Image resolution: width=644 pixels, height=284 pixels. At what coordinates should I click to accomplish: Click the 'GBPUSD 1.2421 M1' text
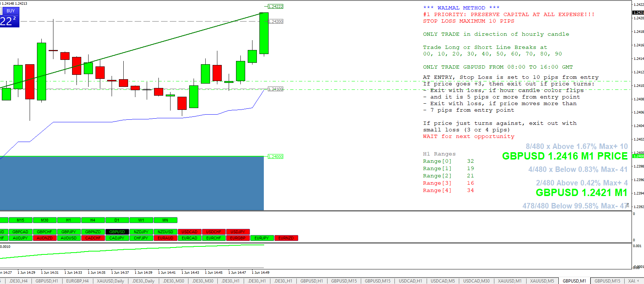click(x=582, y=193)
